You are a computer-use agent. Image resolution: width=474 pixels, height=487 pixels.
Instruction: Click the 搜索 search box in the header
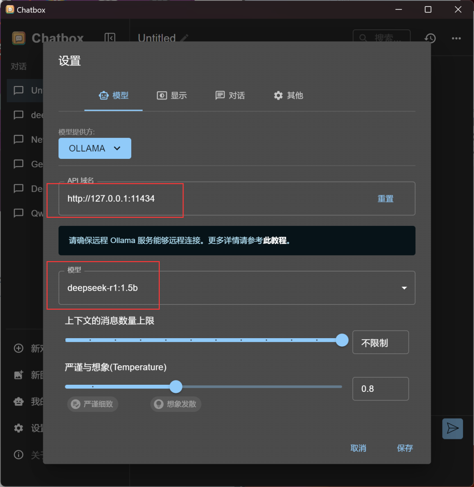[381, 38]
